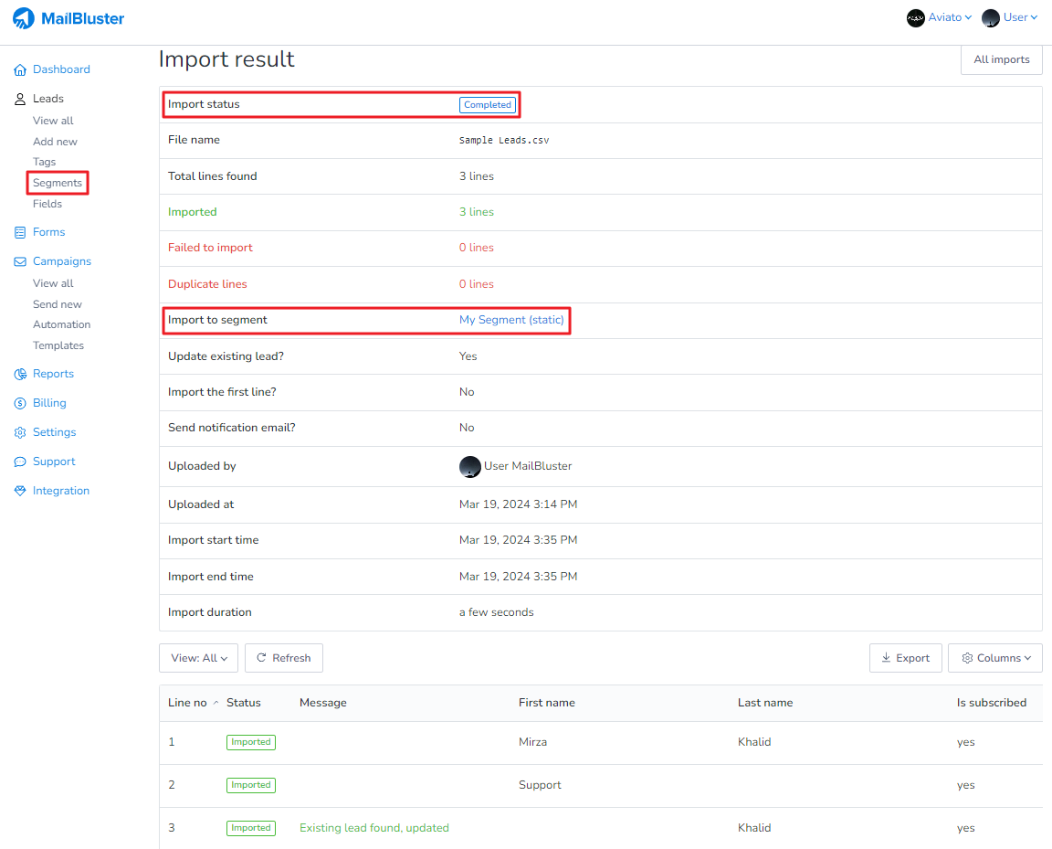
Task: Click the Forms sidebar icon
Action: tap(20, 232)
